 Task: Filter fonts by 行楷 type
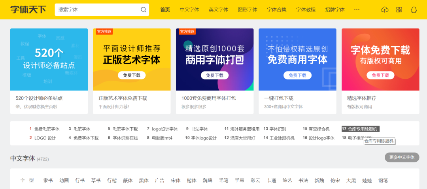click(111, 181)
